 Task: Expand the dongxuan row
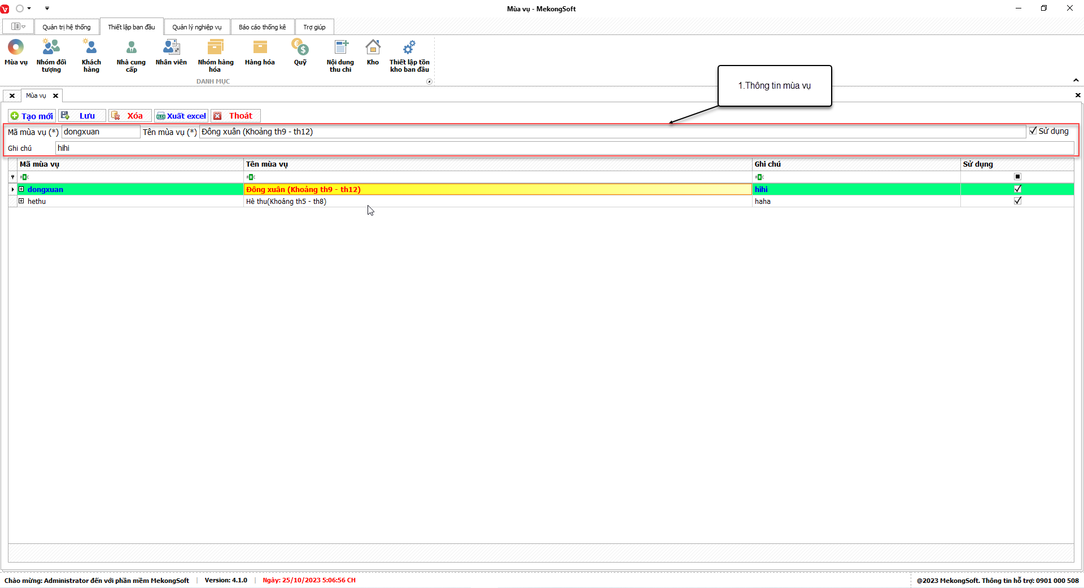click(x=21, y=189)
